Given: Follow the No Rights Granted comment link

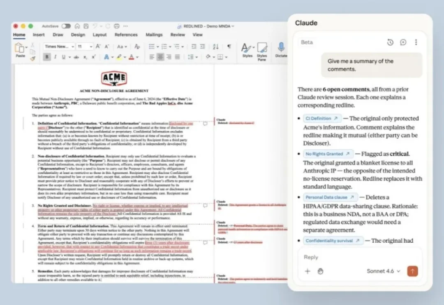Looking at the screenshot, I should tap(328, 154).
